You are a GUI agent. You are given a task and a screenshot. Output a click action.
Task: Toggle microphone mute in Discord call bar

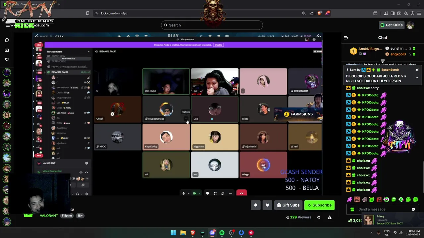point(184,193)
